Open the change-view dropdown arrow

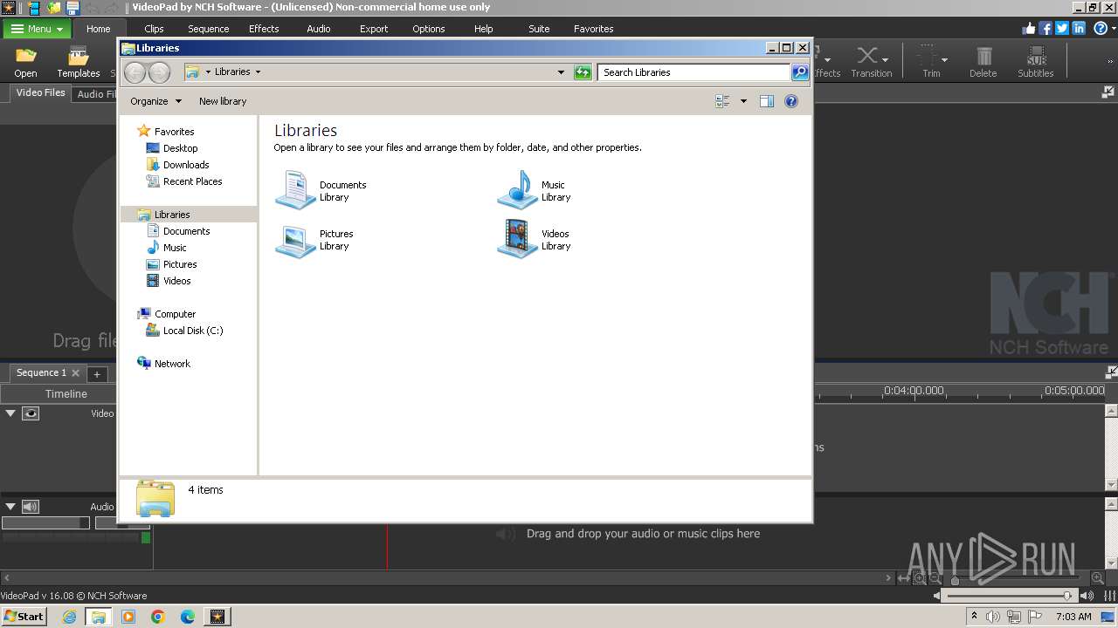pos(743,101)
